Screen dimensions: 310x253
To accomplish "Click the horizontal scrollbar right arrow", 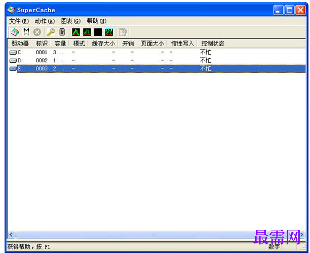I will pyautogui.click(x=302, y=235).
